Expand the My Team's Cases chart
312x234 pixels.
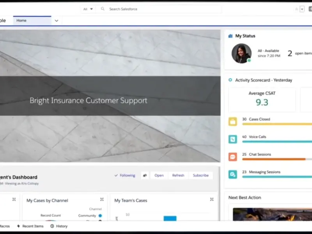[212, 199]
